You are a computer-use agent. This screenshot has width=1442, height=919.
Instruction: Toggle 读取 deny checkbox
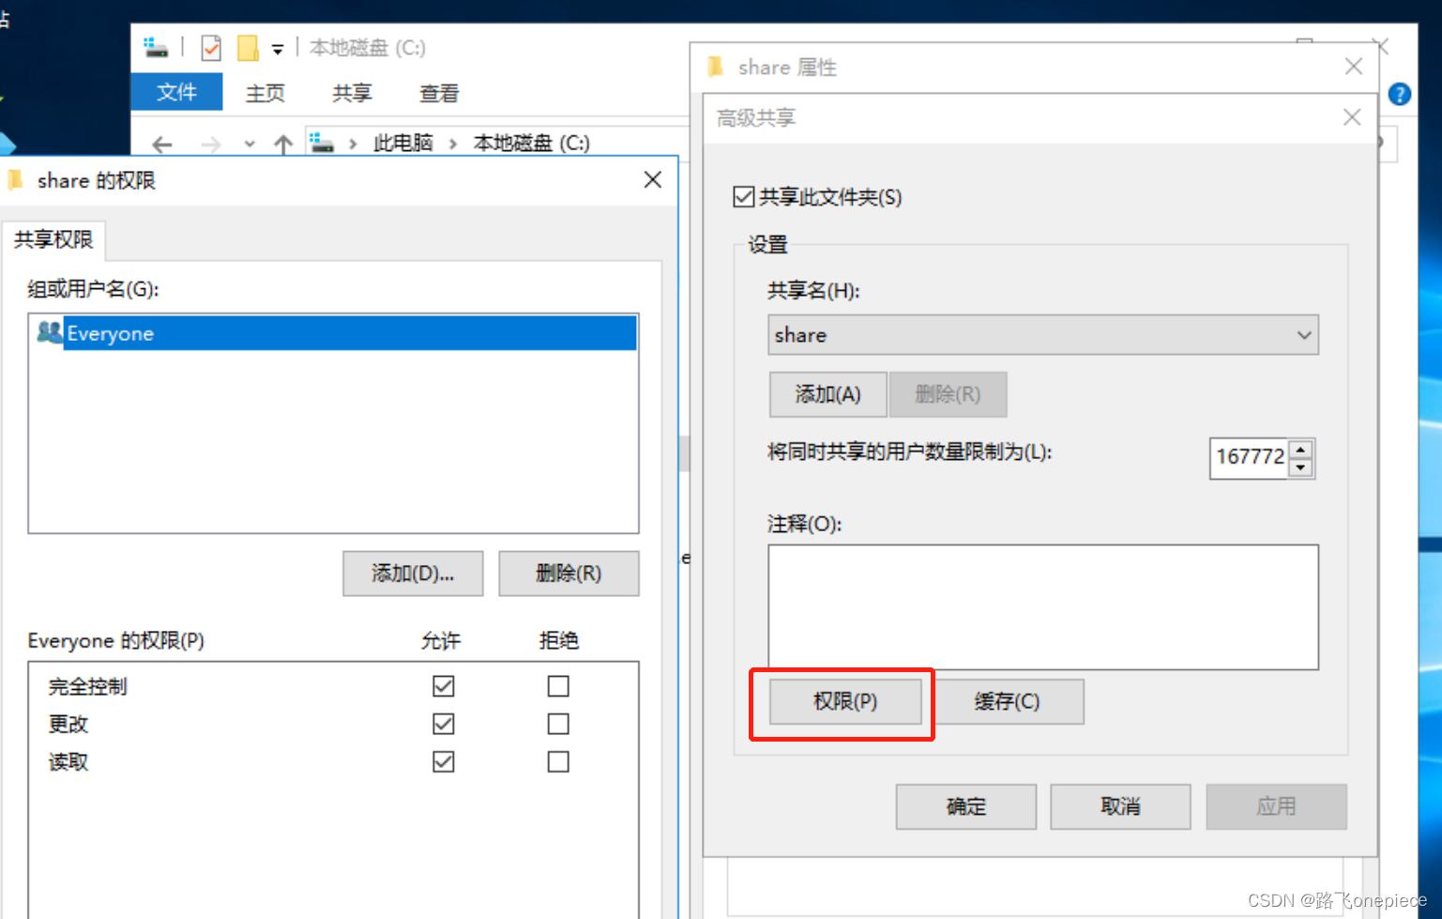coord(558,761)
